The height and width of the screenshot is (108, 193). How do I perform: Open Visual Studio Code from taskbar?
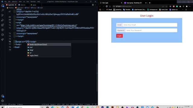[x=78, y=107]
